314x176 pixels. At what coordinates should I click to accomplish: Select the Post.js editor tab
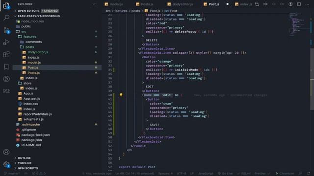(214, 4)
